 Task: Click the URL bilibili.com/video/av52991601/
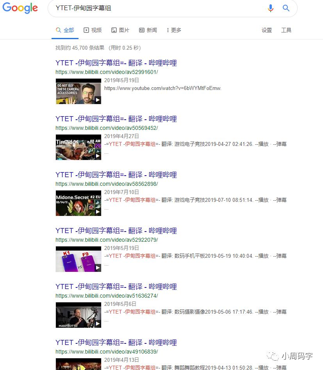pyautogui.click(x=107, y=72)
